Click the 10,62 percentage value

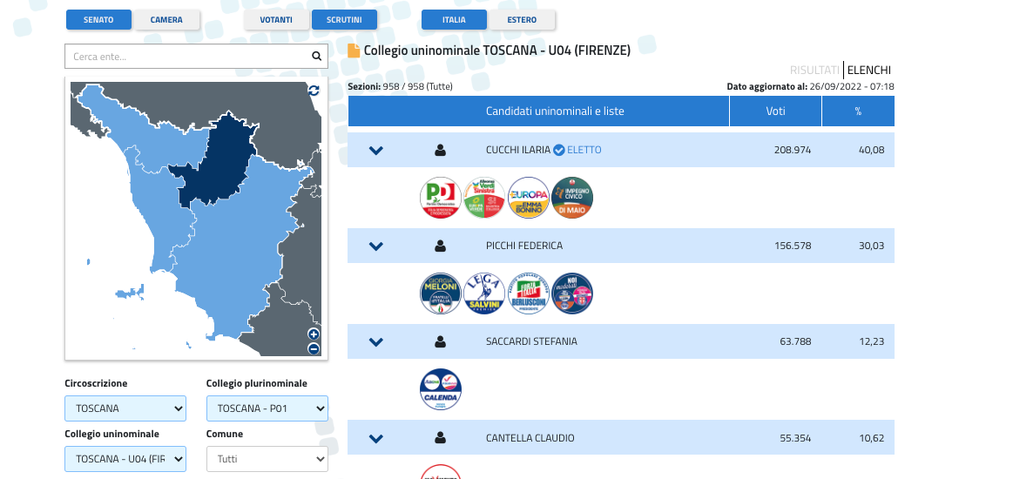872,438
